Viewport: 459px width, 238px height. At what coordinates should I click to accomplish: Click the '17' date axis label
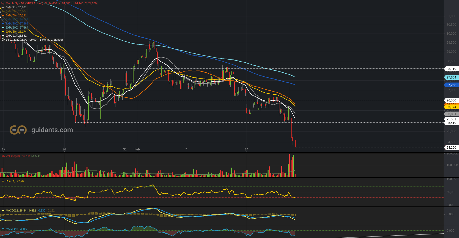(x=4, y=149)
